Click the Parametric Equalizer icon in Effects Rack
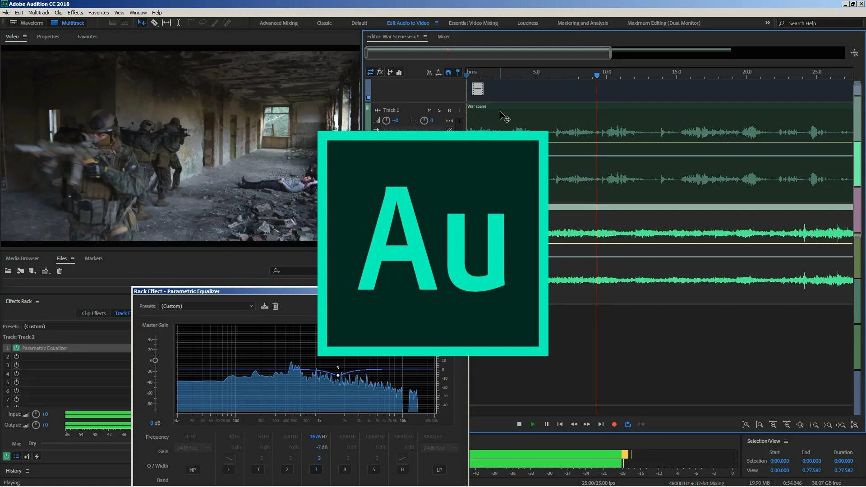 16,348
